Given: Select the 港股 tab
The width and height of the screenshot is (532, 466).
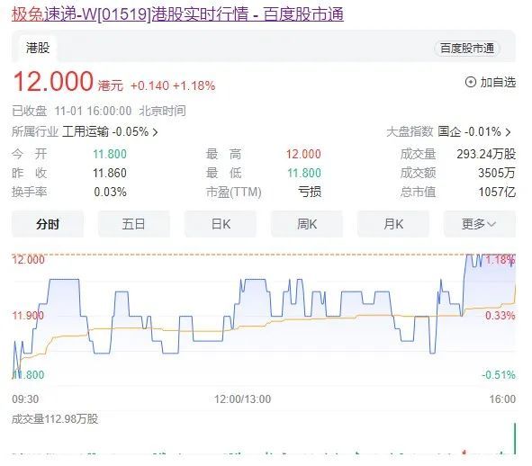Looking at the screenshot, I should (x=38, y=48).
